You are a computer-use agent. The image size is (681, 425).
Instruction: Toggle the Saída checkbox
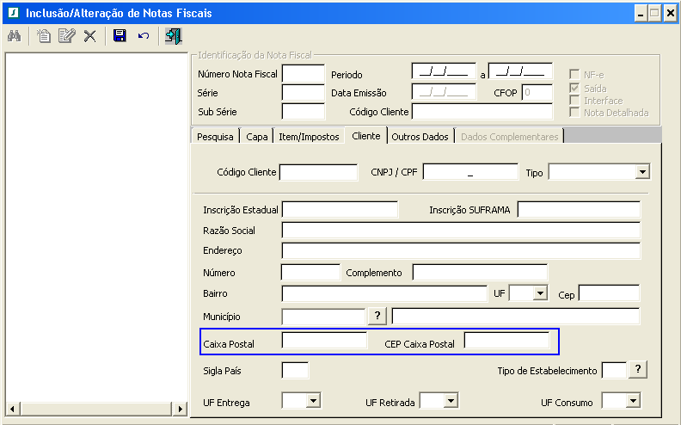[574, 88]
